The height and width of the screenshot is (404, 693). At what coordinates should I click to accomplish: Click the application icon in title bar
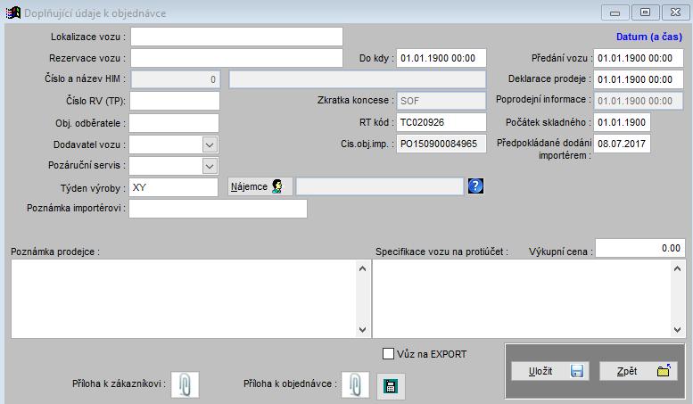[12, 12]
